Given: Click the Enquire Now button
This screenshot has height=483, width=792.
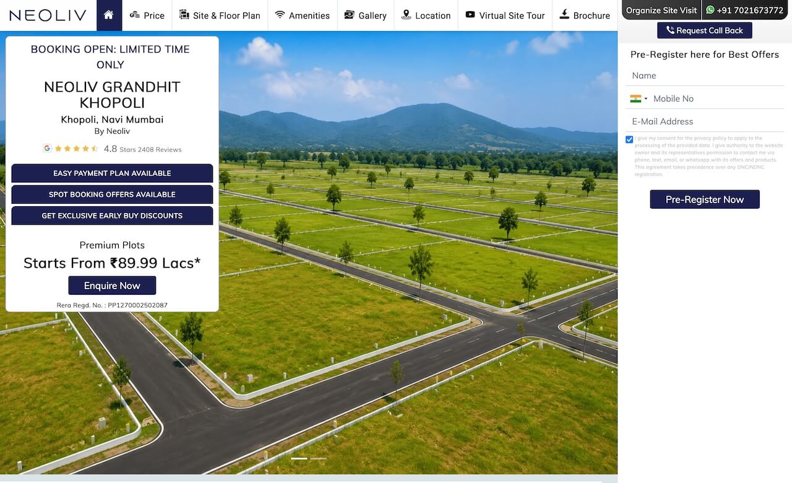Looking at the screenshot, I should point(112,285).
